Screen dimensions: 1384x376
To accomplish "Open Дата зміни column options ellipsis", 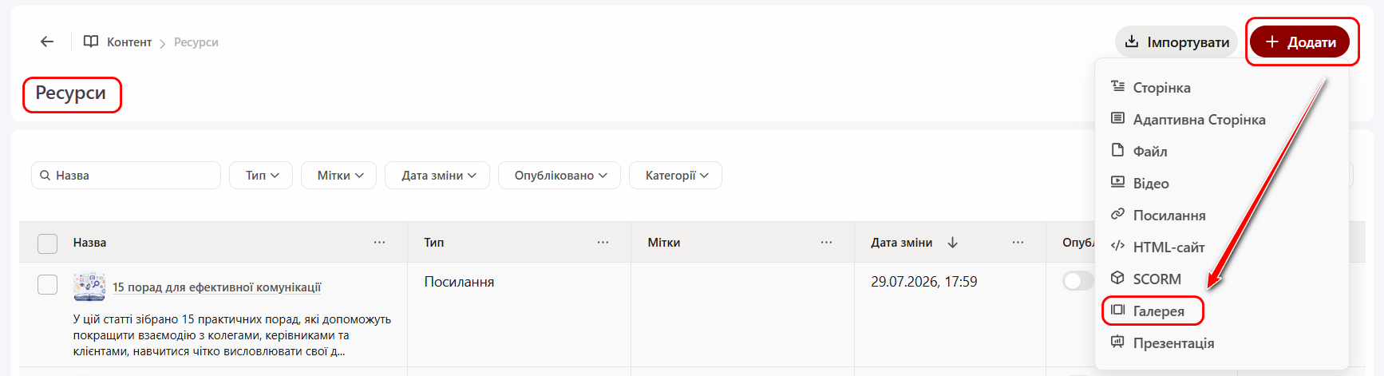I will [x=1018, y=243].
